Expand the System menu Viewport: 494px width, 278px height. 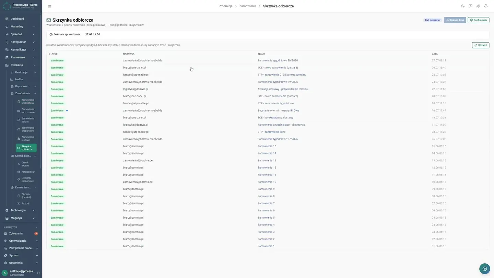coord(21,255)
